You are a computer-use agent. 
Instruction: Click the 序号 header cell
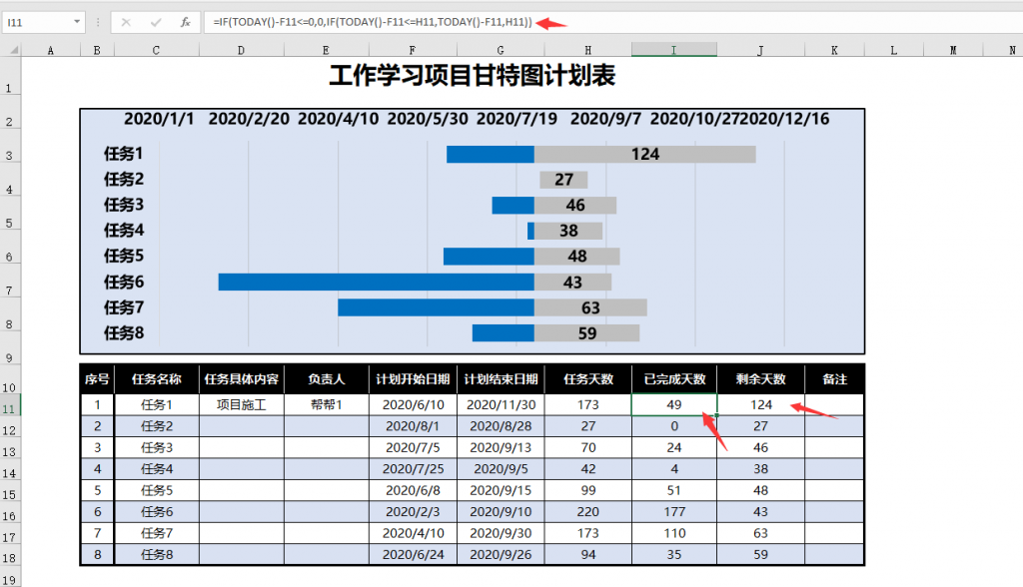97,379
